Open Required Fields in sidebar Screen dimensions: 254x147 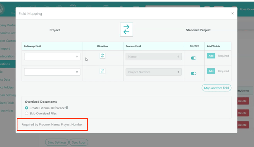click(x=7, y=103)
